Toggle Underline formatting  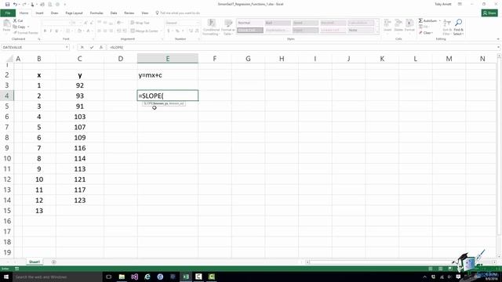click(56, 31)
